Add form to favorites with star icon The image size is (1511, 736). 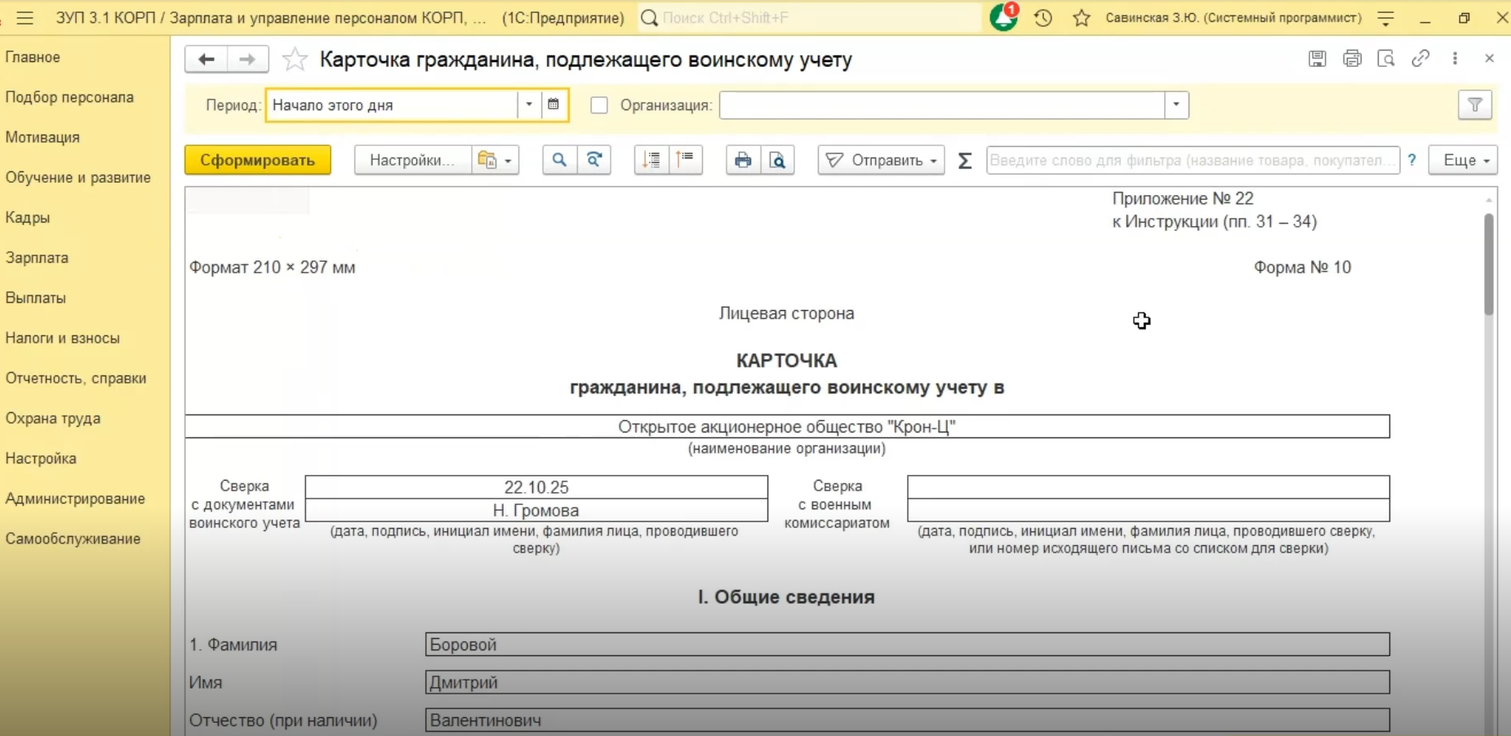coord(294,60)
